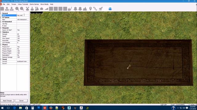Collapse the Statistics property group

[1, 32]
